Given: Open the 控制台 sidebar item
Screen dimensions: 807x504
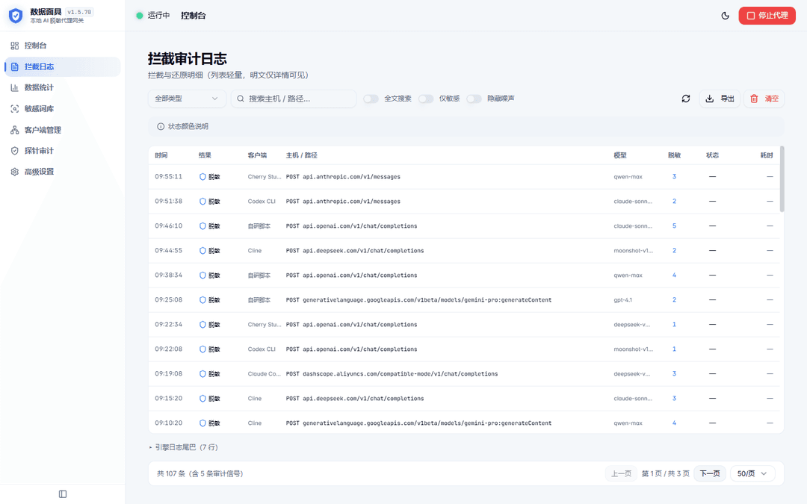Looking at the screenshot, I should [x=62, y=46].
